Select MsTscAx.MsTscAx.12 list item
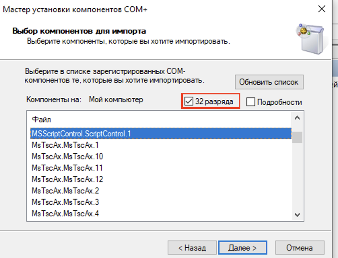The image size is (338, 258). [67, 179]
